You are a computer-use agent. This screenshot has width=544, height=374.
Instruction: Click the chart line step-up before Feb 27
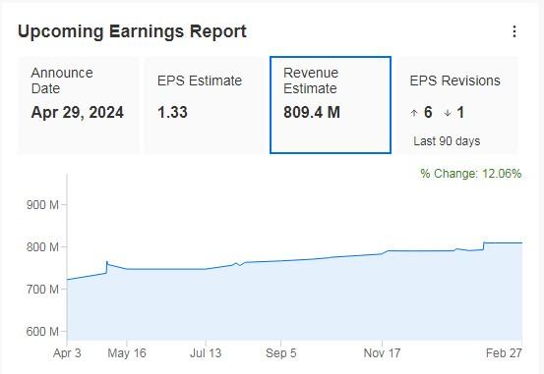(x=484, y=245)
